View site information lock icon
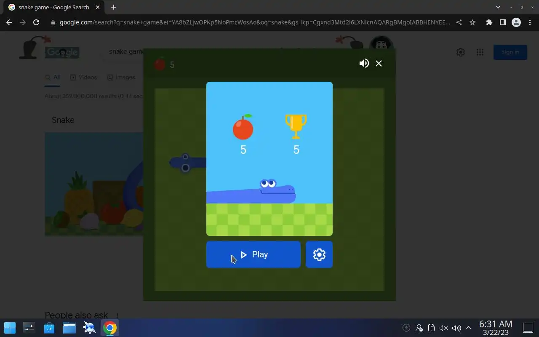The width and height of the screenshot is (539, 337). 53,22
